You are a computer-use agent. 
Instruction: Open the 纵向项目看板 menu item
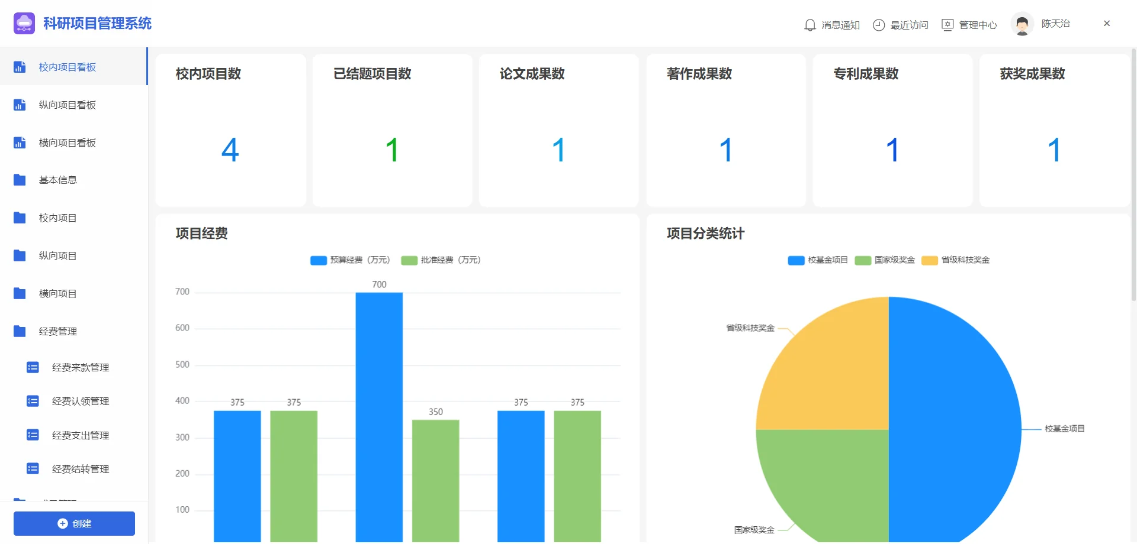click(73, 105)
